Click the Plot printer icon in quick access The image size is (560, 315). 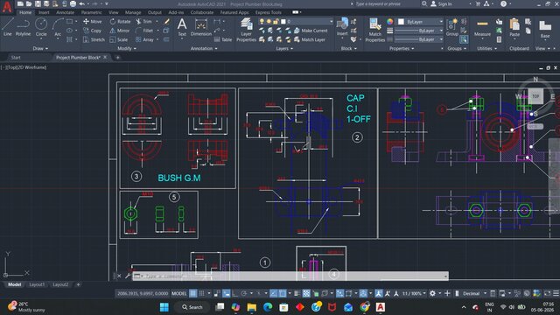coord(73,3)
